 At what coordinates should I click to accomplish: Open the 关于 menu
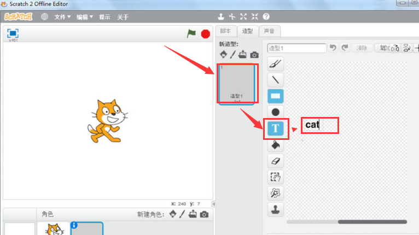(x=123, y=17)
